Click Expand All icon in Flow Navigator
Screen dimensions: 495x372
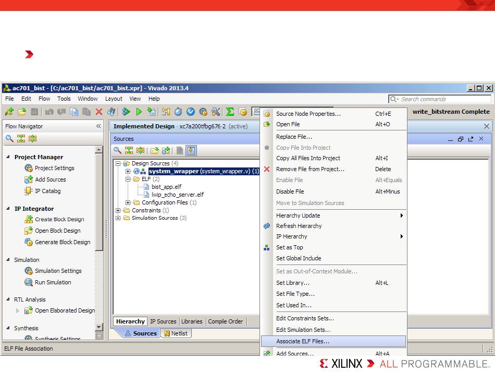coord(32,138)
